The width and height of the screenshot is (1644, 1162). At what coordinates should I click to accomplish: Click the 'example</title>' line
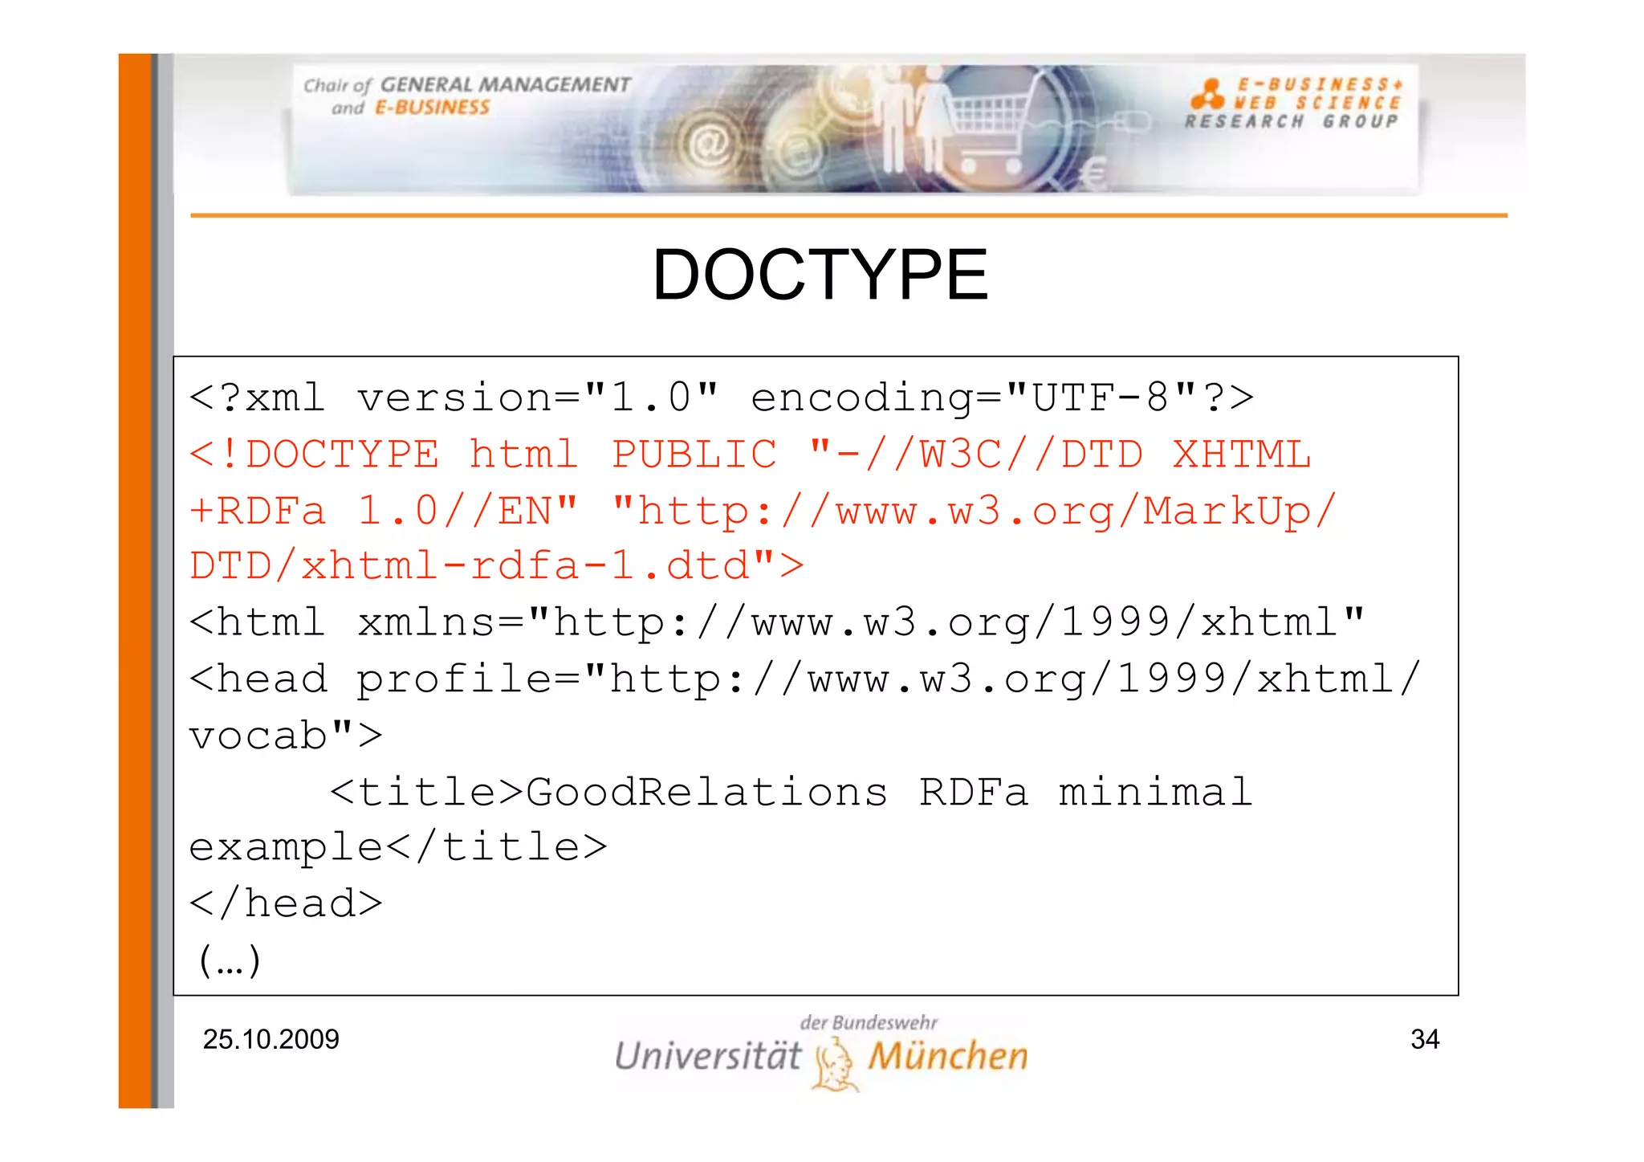pyautogui.click(x=397, y=848)
